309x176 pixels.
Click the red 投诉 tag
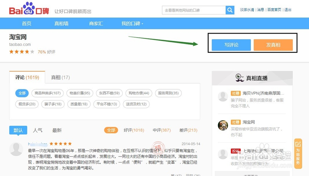236,151
